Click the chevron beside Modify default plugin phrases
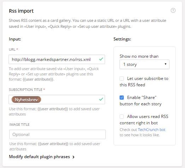The width and height of the screenshot is (185, 168). [74, 157]
